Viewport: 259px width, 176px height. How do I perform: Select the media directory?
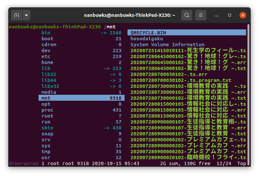pyautogui.click(x=81, y=92)
